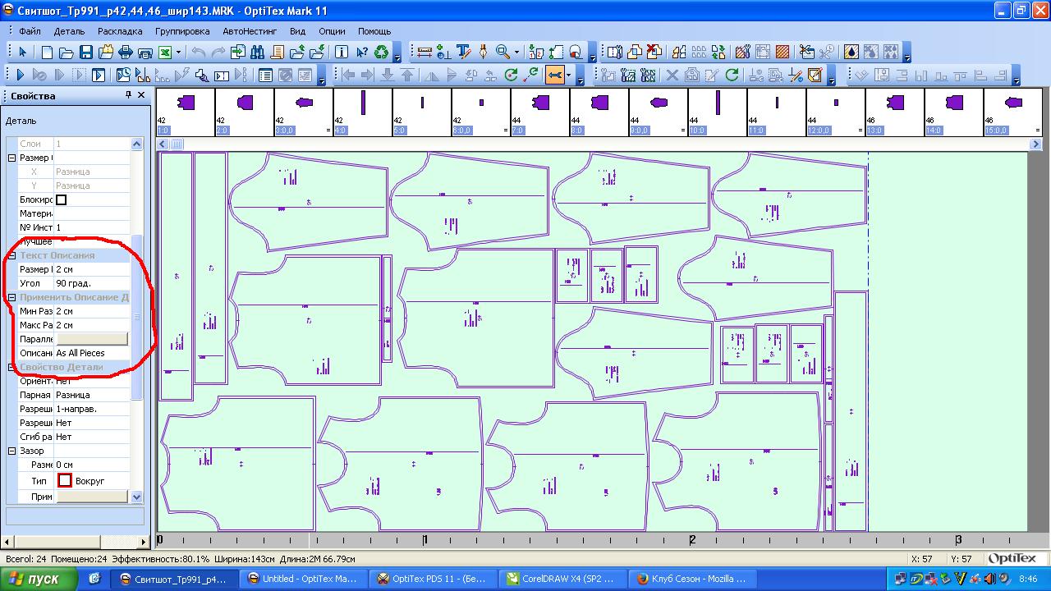This screenshot has height=591, width=1051.
Task: Open the orange arrows tool dropdown
Action: pos(568,76)
